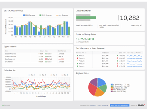Click Golden Finch Inc Active star icon

tap(46, 54)
